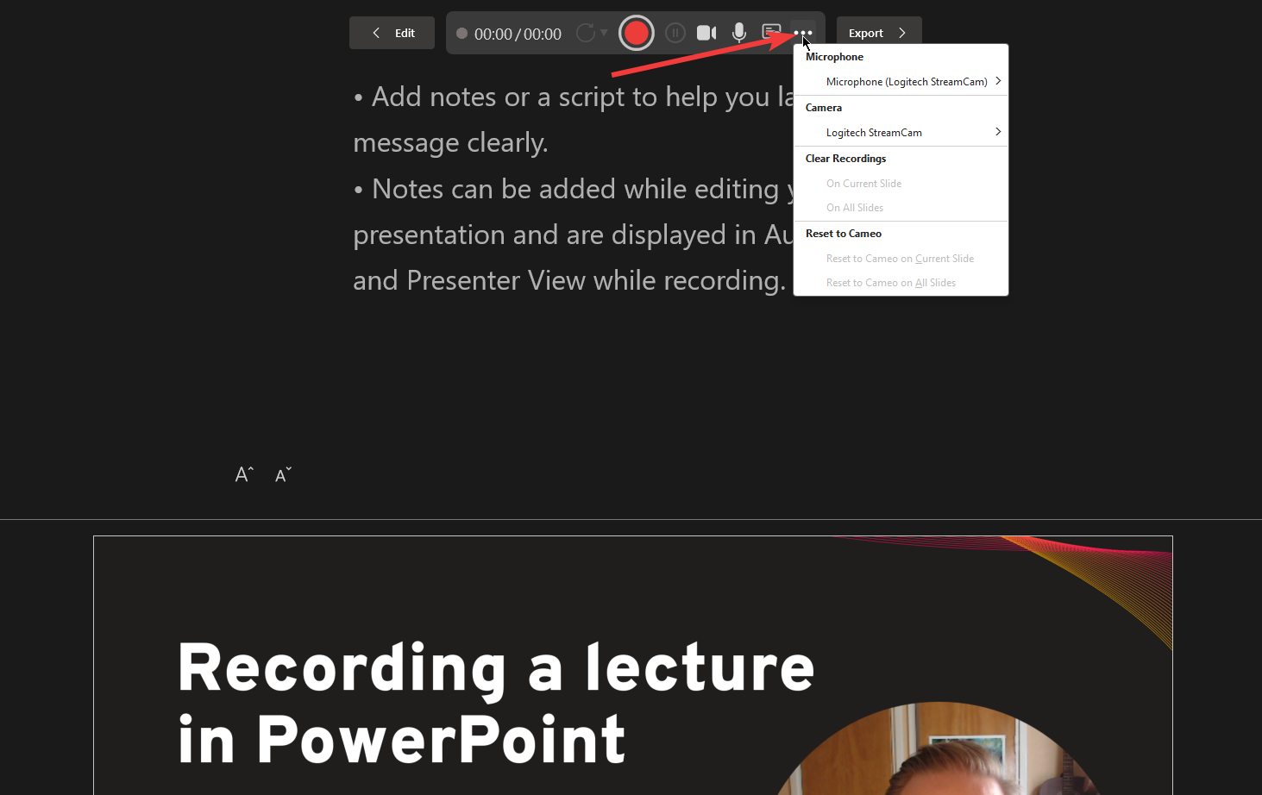Viewport: 1262px width, 795px height.
Task: Click the "message clearly." notes line
Action: coord(450,142)
